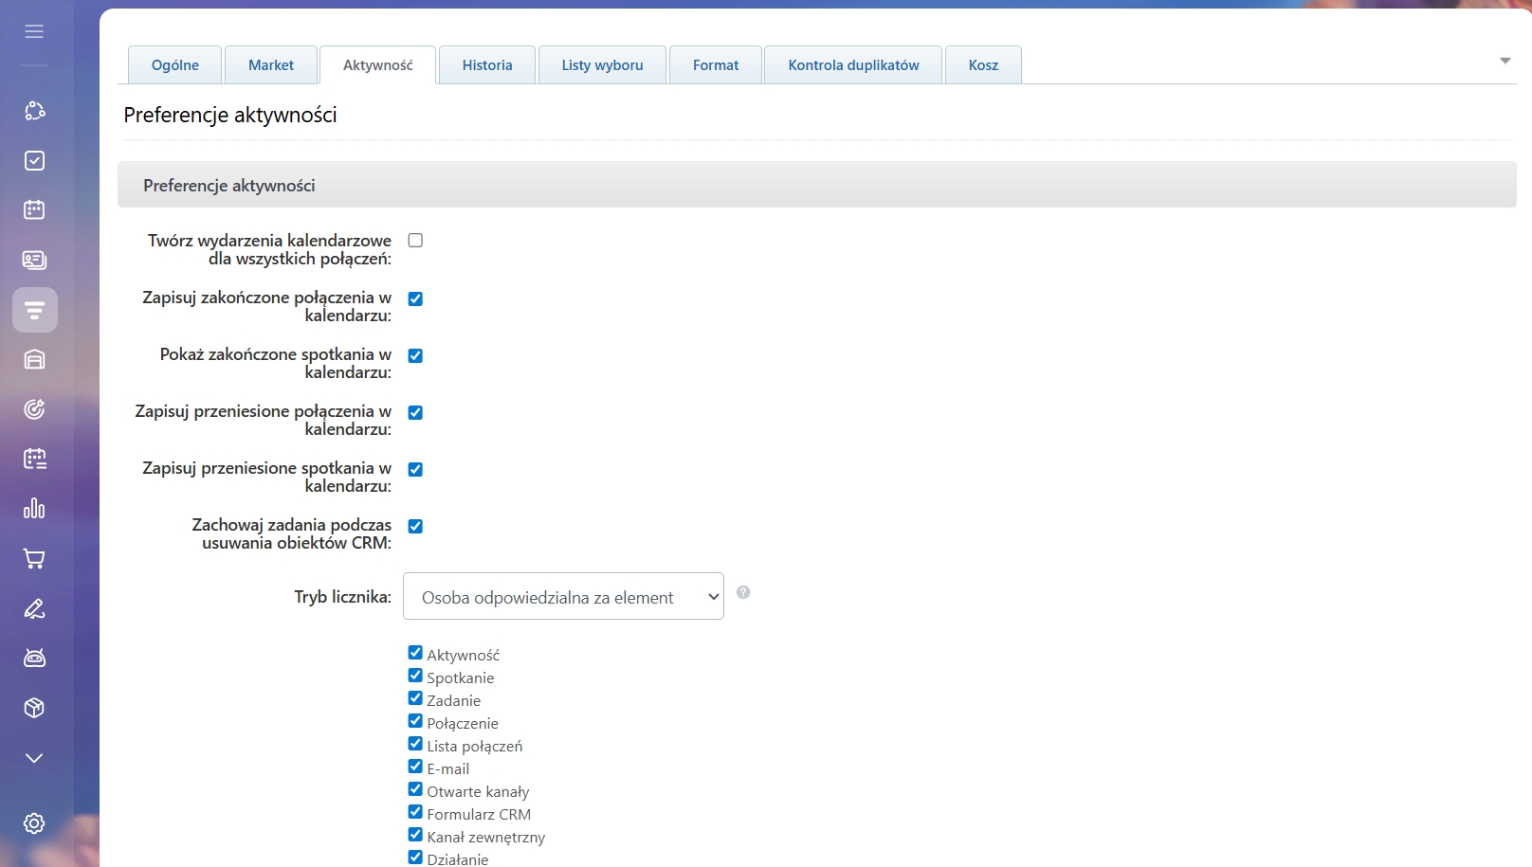Viewport: 1532px width, 867px height.
Task: Click the help question mark beside Tryb licznika
Action: [743, 592]
